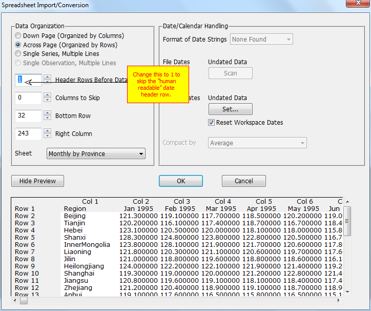
Task: Open the Sheet dropdown Monthly by Province
Action: (96, 153)
